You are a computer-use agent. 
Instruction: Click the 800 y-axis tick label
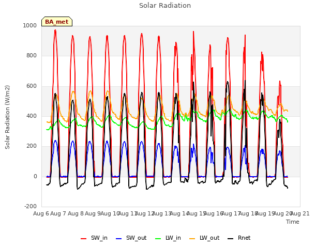click(32, 56)
